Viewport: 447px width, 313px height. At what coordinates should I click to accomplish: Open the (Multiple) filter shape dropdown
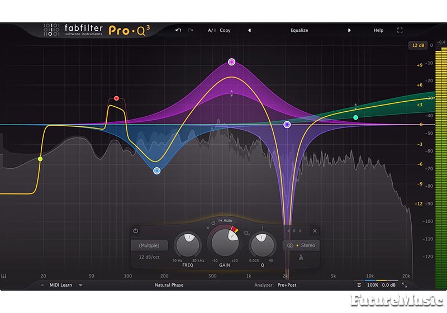coord(149,245)
